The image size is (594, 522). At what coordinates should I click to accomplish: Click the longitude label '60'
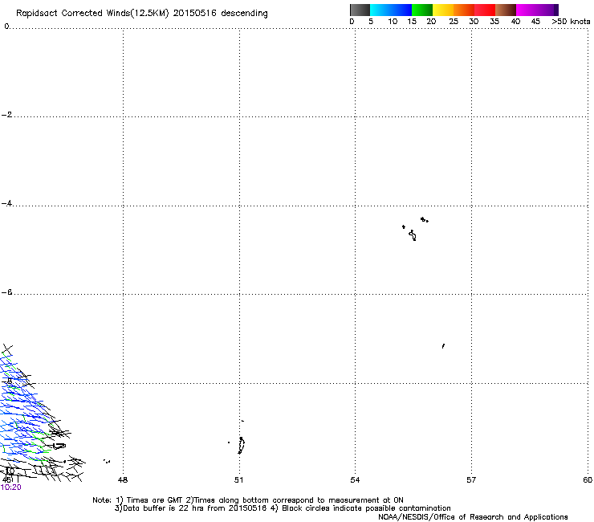pos(588,480)
